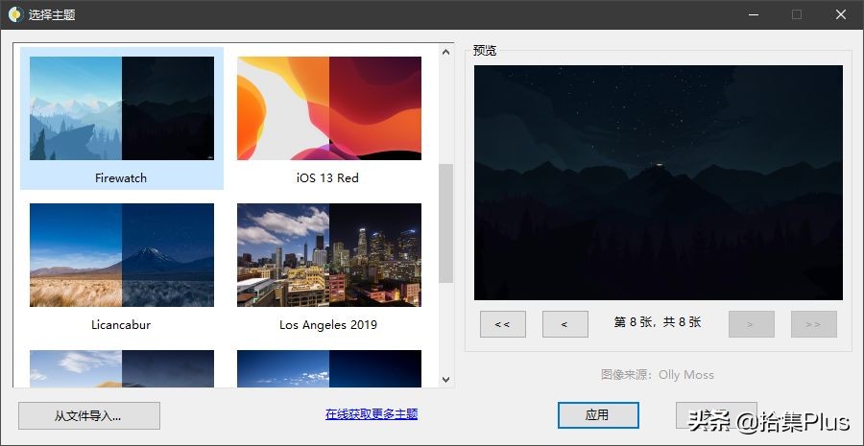Minimize the 选择主题 window
Image resolution: width=864 pixels, height=446 pixels.
[x=753, y=15]
